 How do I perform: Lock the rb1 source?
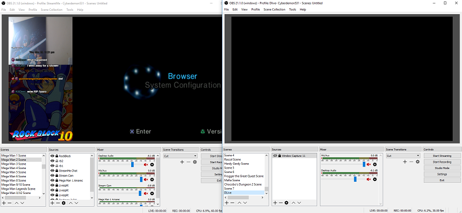pos(57,166)
